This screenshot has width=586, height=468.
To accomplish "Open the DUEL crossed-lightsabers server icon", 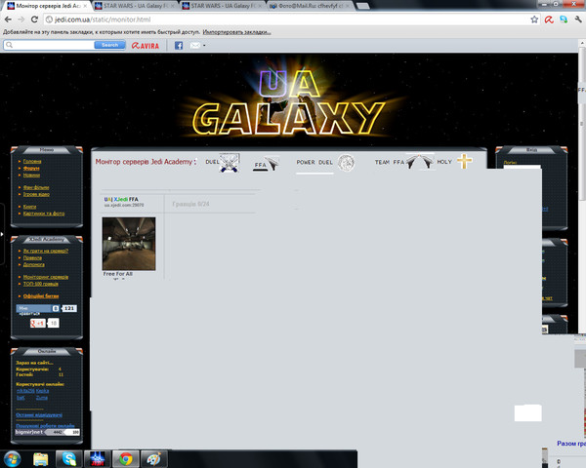I will [230, 163].
